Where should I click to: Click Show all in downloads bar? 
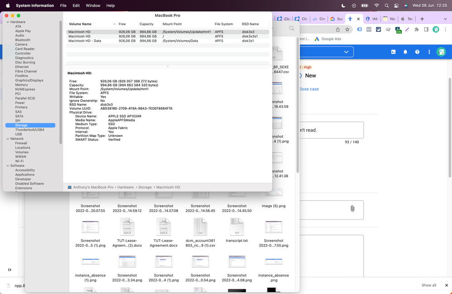point(429,285)
